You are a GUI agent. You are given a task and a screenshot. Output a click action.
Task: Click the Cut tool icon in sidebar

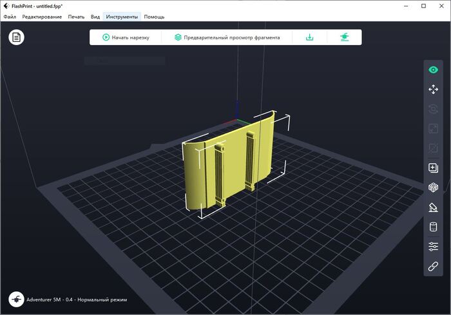pyautogui.click(x=433, y=148)
